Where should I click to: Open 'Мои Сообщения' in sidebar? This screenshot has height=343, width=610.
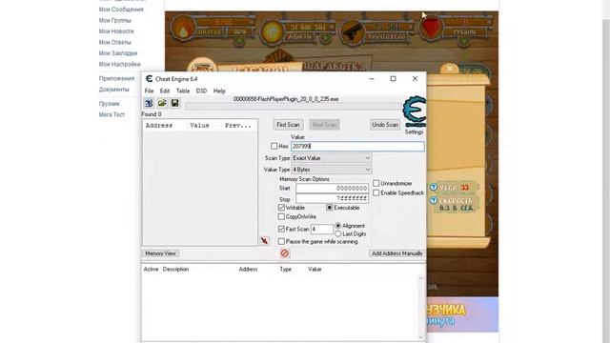[121, 10]
